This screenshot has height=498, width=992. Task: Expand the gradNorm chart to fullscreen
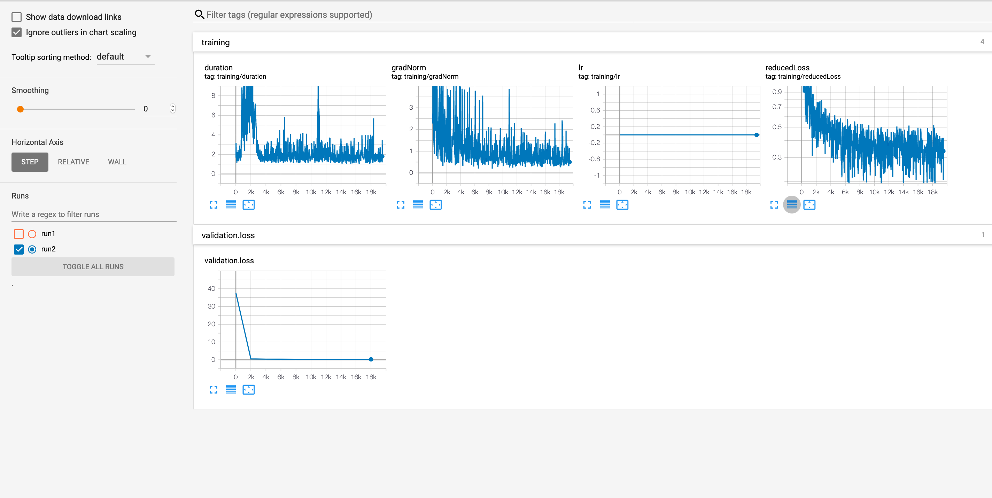(401, 204)
